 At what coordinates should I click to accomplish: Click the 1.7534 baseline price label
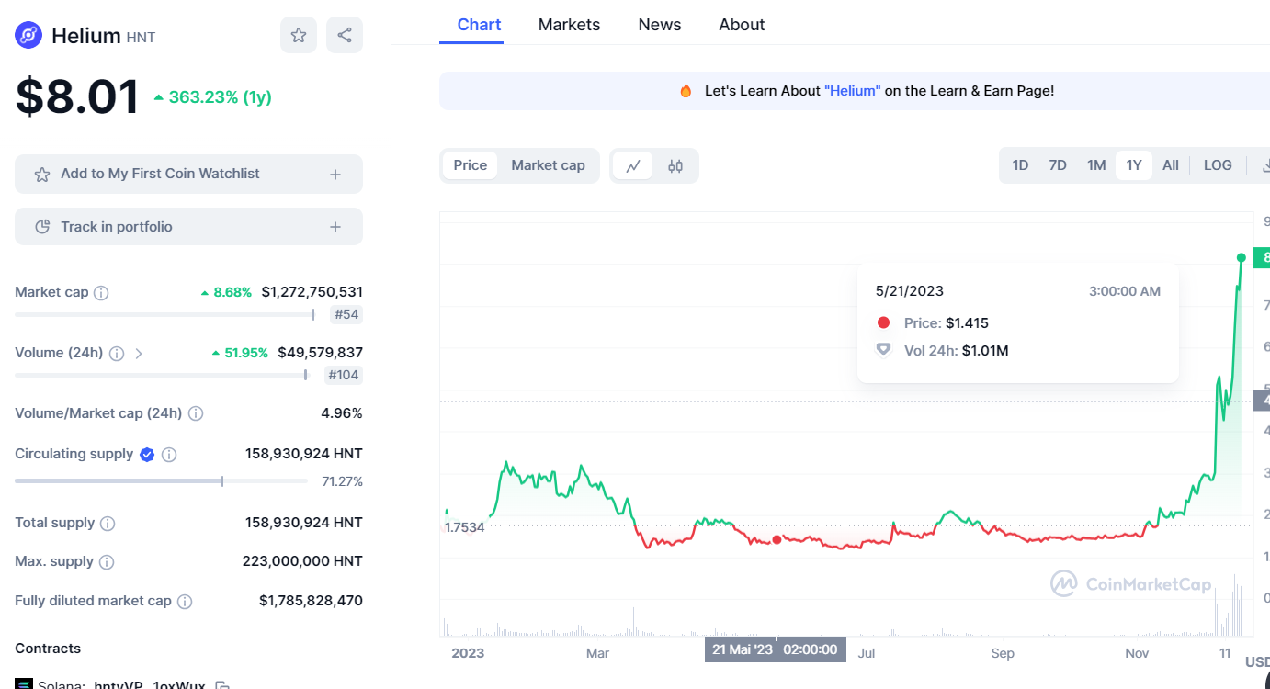click(x=464, y=527)
